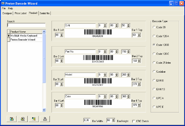The height and width of the screenshot is (126, 185).
Task: Click the Bar Width value field
Action: coord(87,120)
